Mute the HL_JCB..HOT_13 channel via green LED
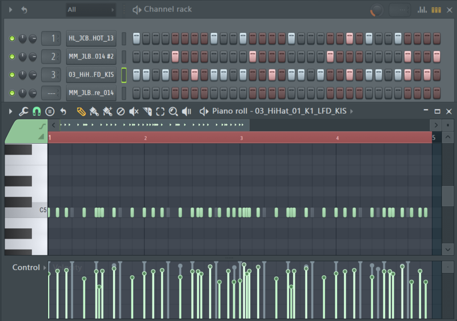The image size is (457, 321). click(12, 38)
